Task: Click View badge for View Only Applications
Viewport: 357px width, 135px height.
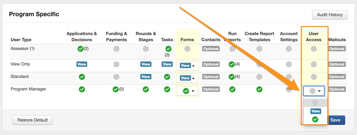Action: pyautogui.click(x=82, y=64)
